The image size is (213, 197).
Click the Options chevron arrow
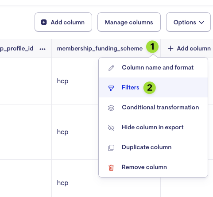tap(201, 23)
